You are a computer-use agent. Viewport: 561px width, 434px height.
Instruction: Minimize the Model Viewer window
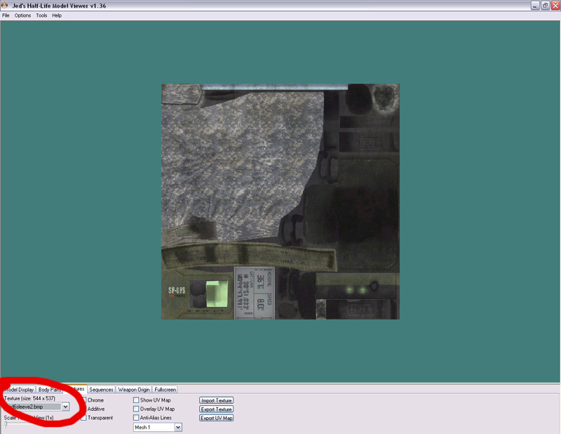tap(534, 5)
